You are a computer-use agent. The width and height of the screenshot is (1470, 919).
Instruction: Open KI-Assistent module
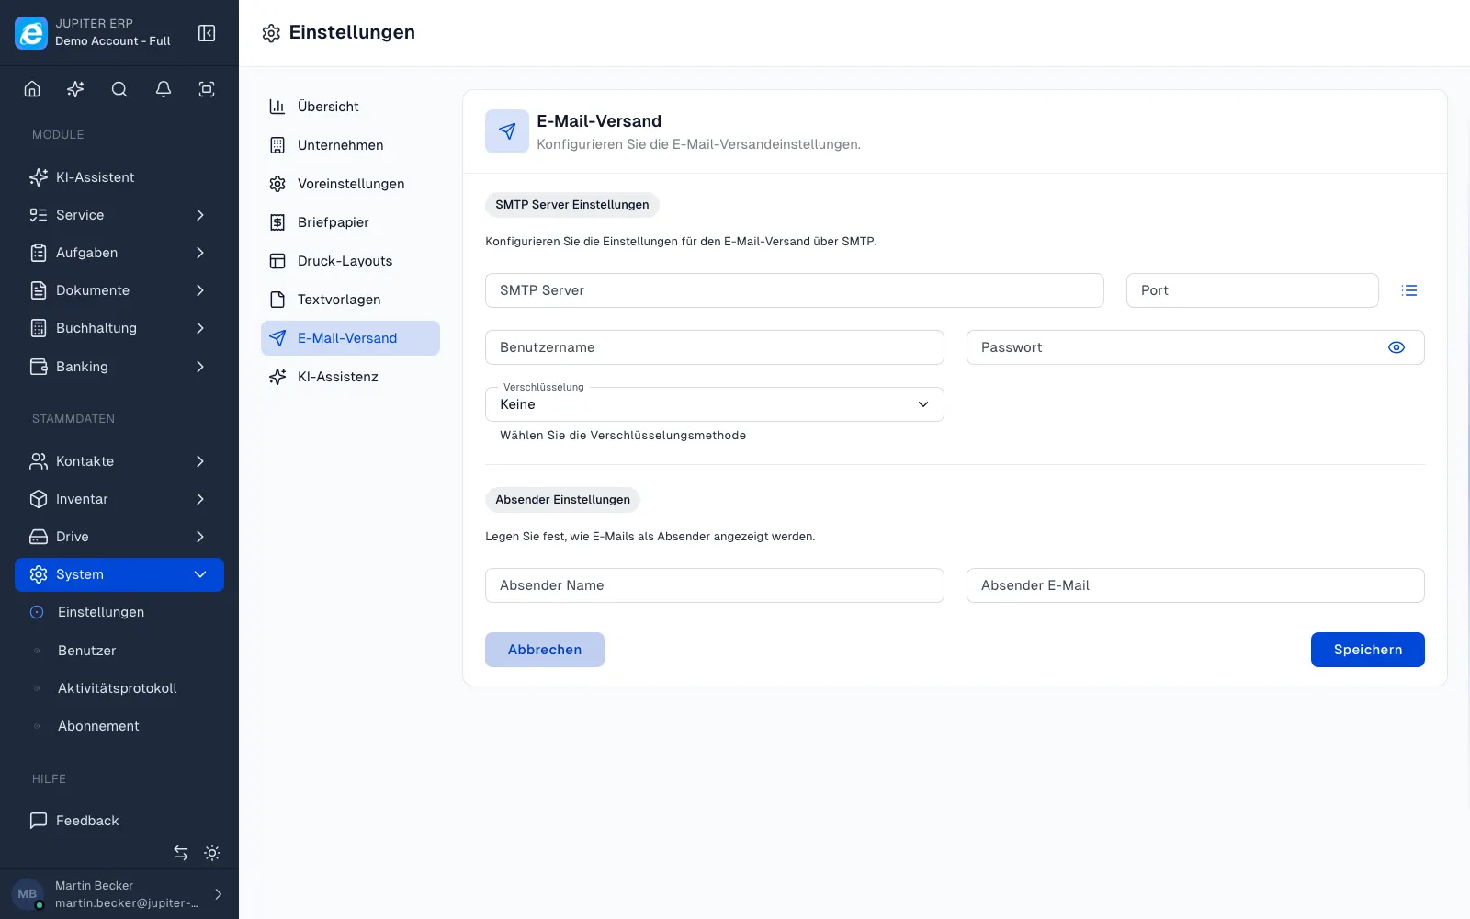(119, 177)
